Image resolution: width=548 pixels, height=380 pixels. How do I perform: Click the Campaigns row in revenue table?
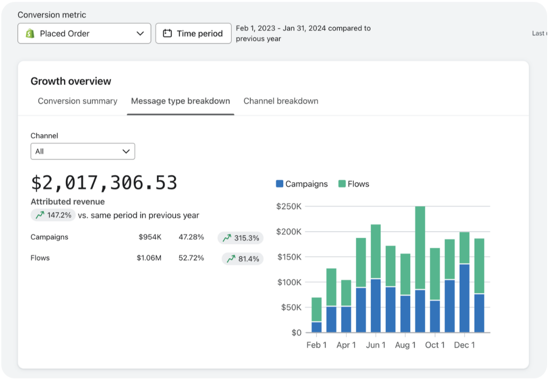[x=49, y=237]
